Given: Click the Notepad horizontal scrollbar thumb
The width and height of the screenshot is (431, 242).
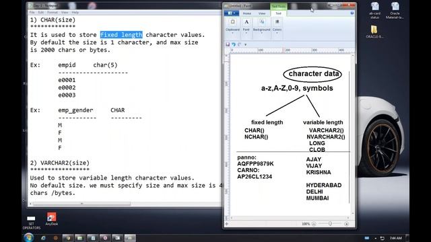Looking at the screenshot, I should 81,204.
